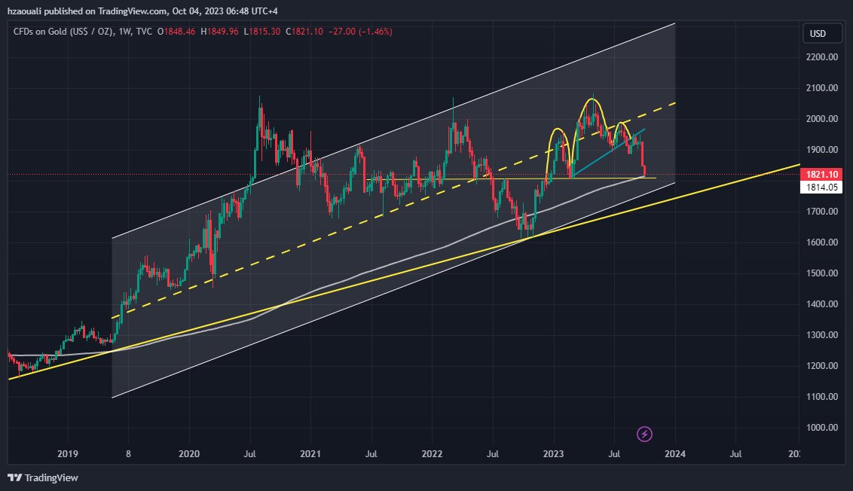Click the 2024 label on time axis
Viewport: 853px width, 491px height.
click(675, 453)
